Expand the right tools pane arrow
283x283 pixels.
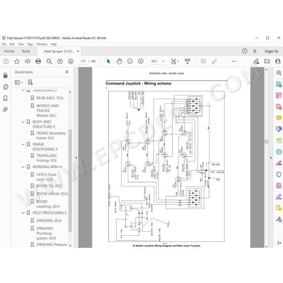271,158
